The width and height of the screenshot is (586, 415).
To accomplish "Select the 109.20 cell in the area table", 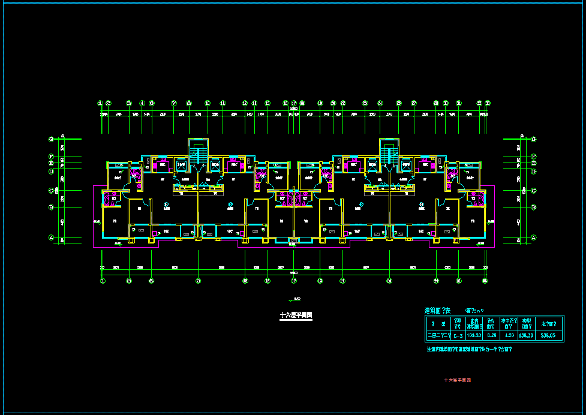I will pos(474,336).
